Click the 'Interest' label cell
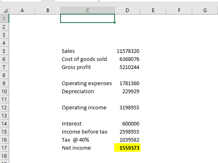Screen dimensions: 218x163 88,123
